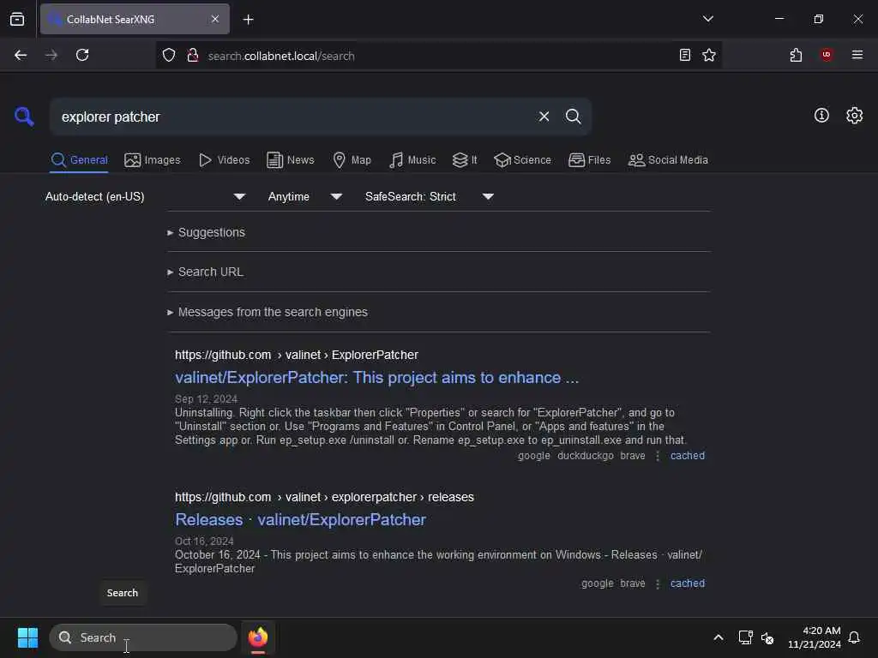Select the General category tab
Viewport: 878px width, 658px height.
pyautogui.click(x=79, y=160)
